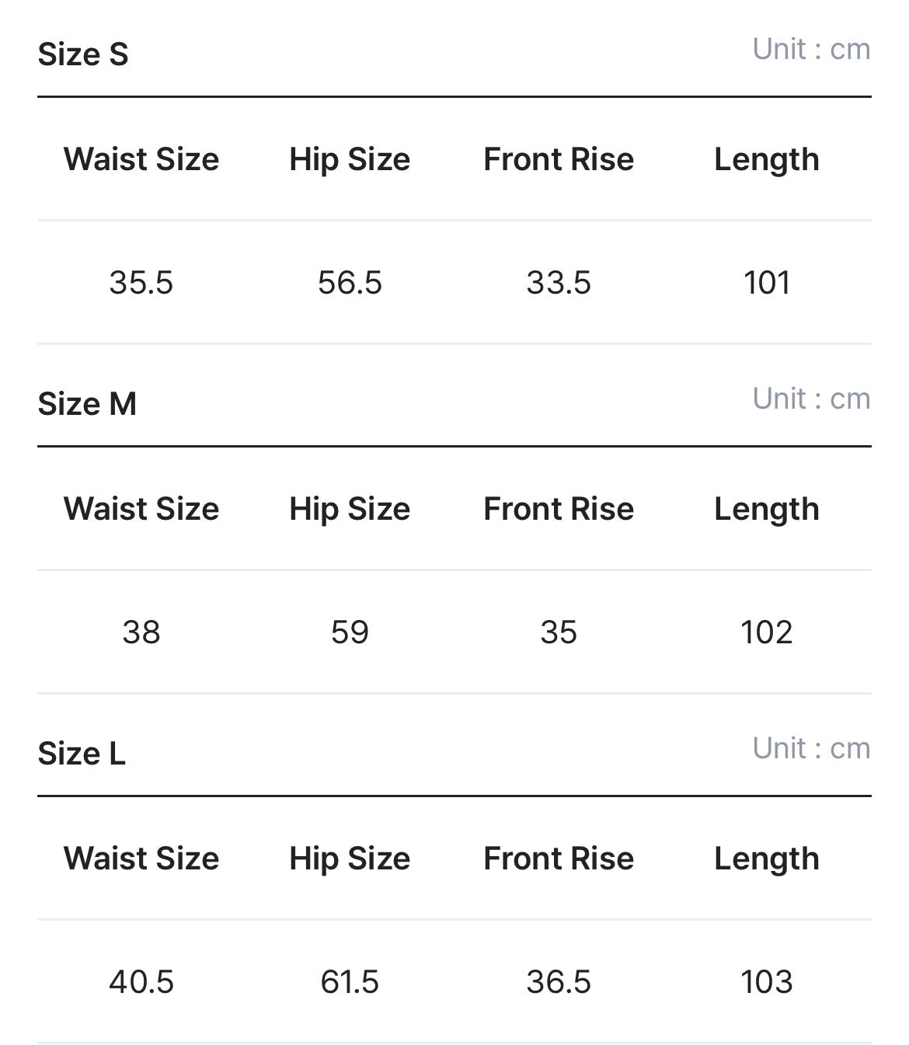The image size is (909, 1045).
Task: Select hip value 56.5 in Size S
Action: tap(350, 283)
